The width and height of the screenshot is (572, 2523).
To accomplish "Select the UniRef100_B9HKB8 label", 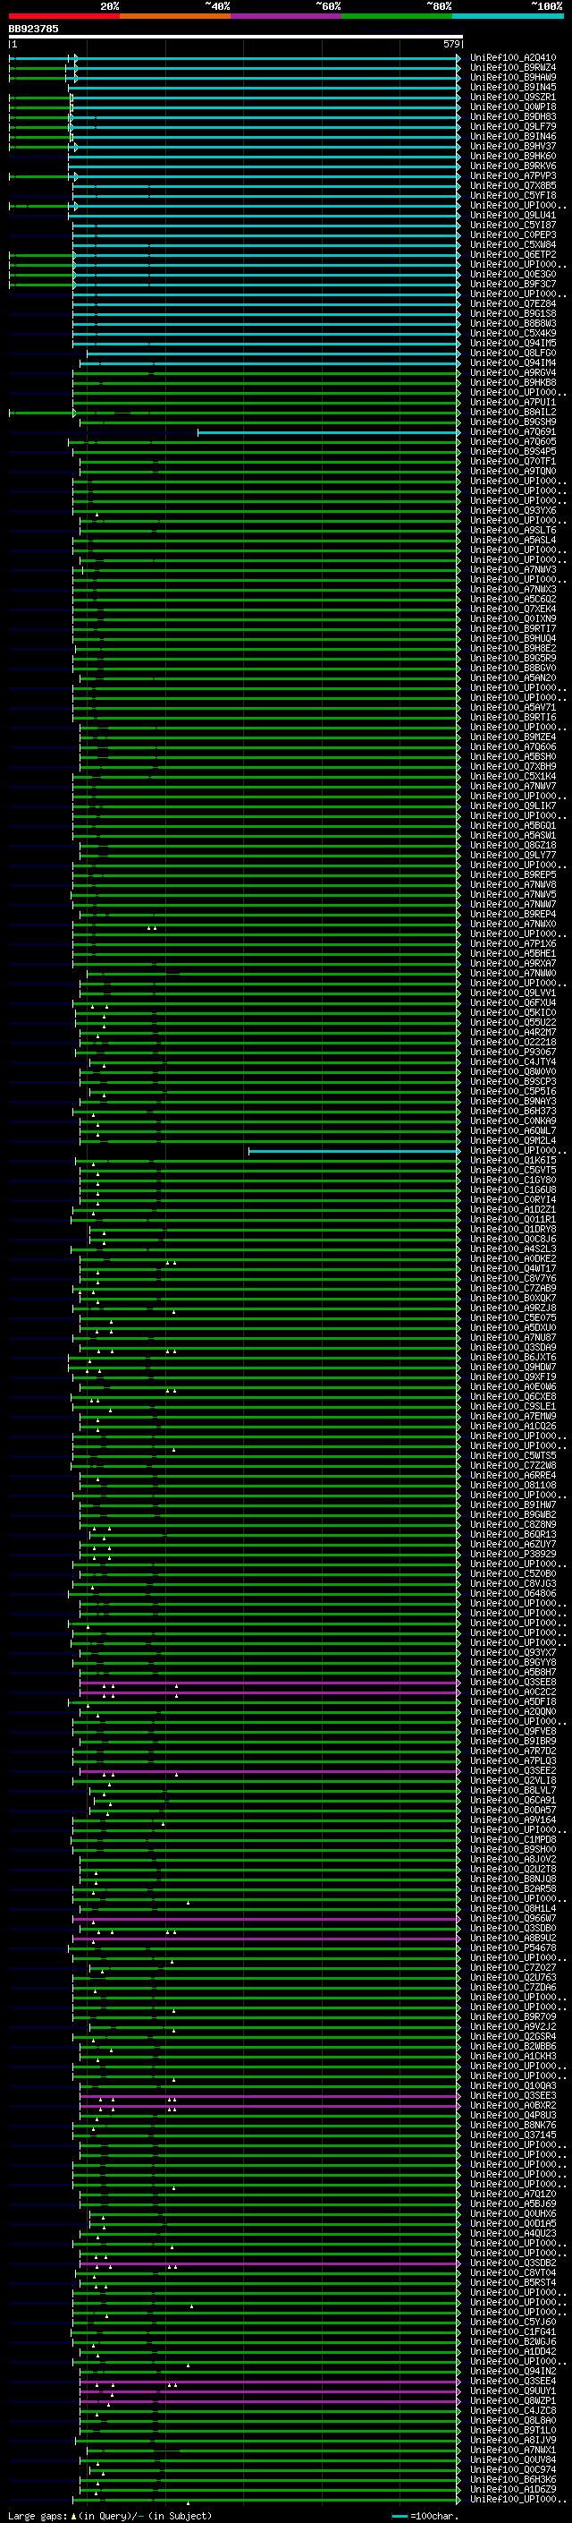I will pyautogui.click(x=513, y=382).
